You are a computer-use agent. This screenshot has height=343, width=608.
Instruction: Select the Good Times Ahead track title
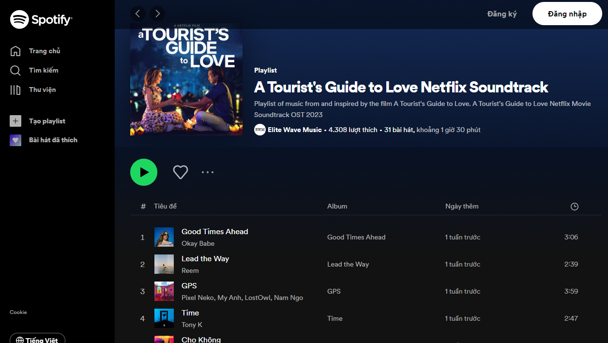pyautogui.click(x=214, y=232)
